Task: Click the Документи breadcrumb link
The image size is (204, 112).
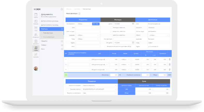Action: 77,9
